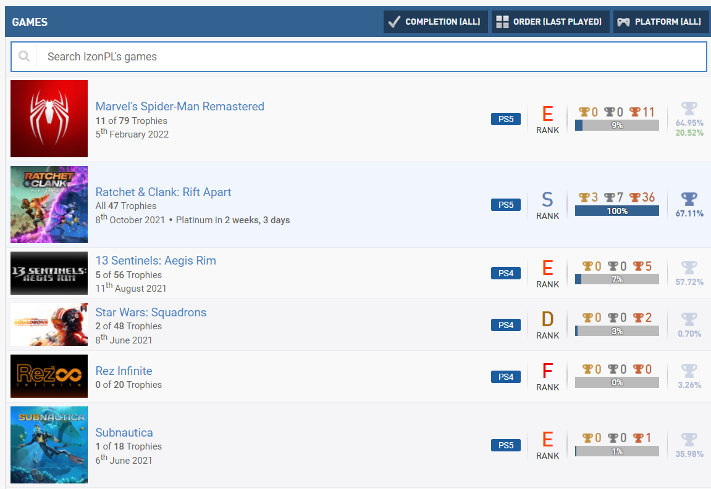The height and width of the screenshot is (489, 711).
Task: Click the PS4 badge on Star Wars Squadrons row
Action: coord(505,325)
